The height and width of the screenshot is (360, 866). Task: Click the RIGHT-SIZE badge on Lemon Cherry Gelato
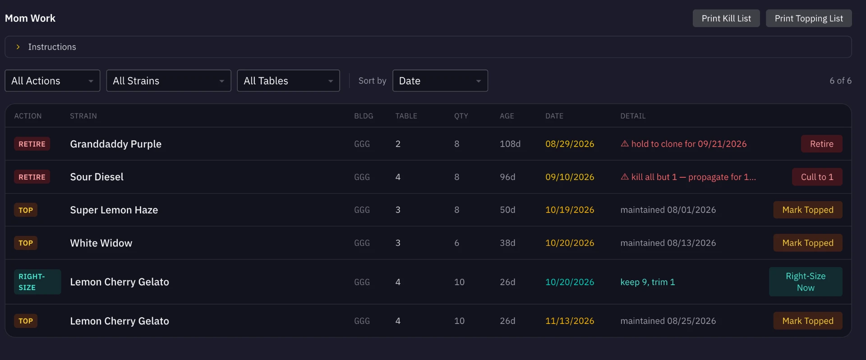click(x=37, y=282)
